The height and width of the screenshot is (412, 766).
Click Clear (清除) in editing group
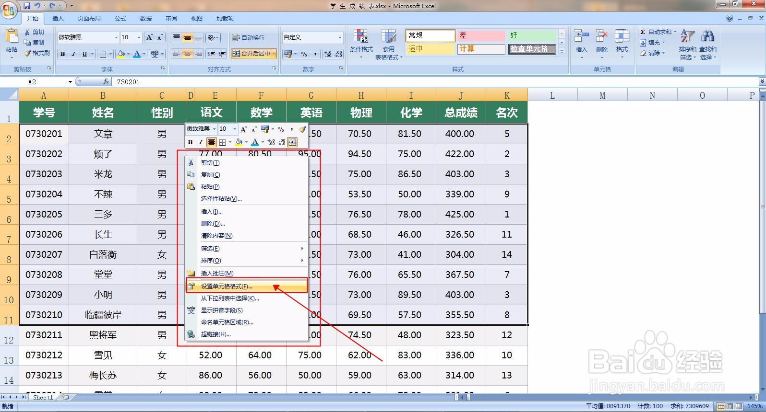[x=653, y=53]
